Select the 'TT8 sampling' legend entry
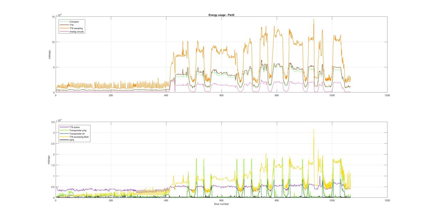The image size is (428, 222). pyautogui.click(x=76, y=28)
